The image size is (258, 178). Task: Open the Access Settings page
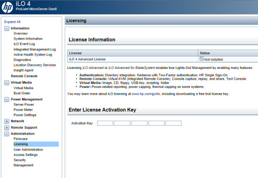[25, 155]
